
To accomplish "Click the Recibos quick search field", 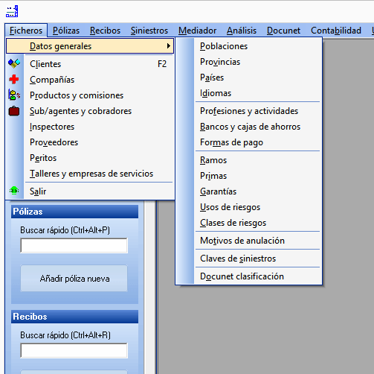I will (x=74, y=350).
